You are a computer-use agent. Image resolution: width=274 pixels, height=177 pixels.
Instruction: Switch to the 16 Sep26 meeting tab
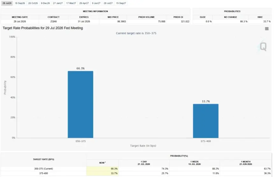pos(20,3)
